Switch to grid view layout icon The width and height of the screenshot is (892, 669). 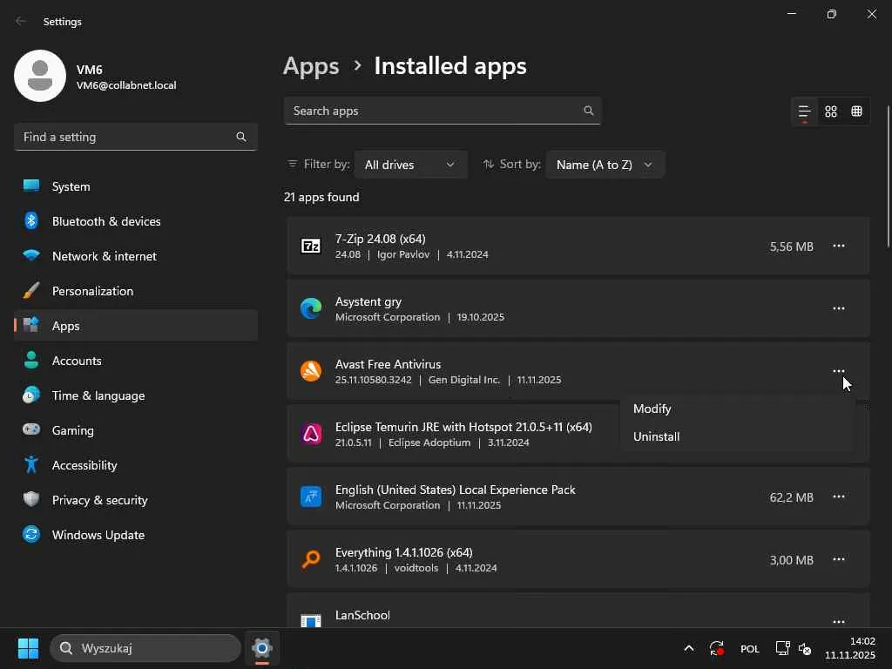coord(831,111)
